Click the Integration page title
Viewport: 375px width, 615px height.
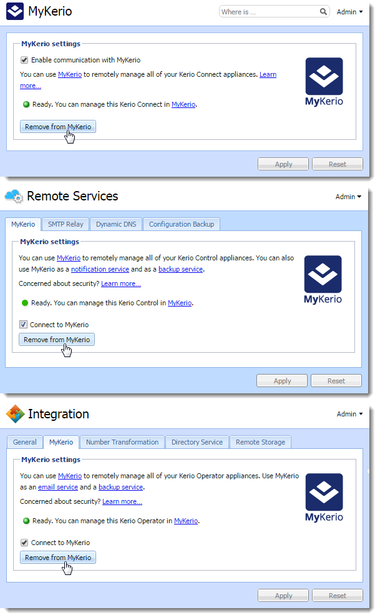click(x=59, y=414)
